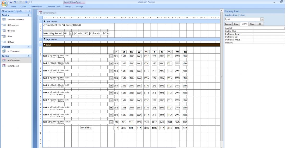Collapse the Tables group
The height and width of the screenshot is (148, 292).
point(29,15)
